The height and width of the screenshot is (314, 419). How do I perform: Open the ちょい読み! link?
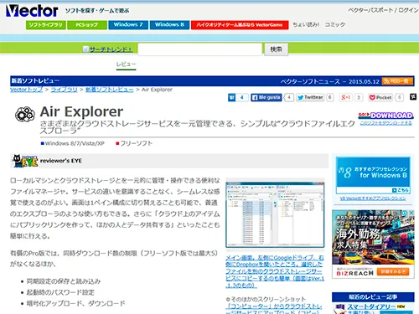306,24
